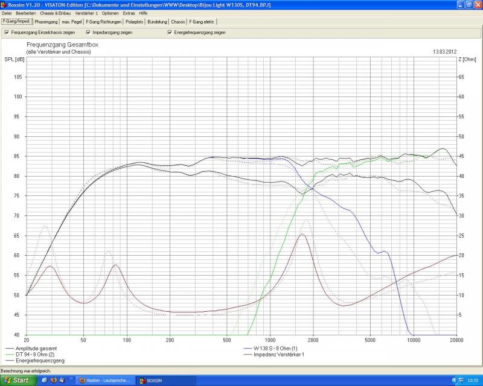Launch Firefox from the quick launch bar
This screenshot has height=386, width=483.
[x=54, y=381]
